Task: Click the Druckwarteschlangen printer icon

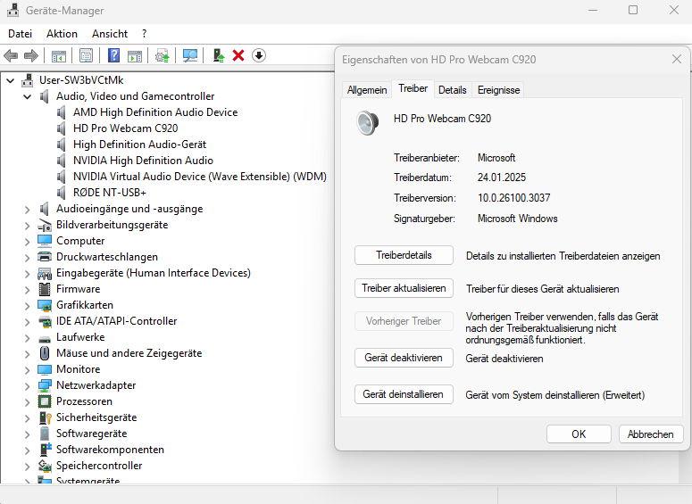Action: coord(45,257)
